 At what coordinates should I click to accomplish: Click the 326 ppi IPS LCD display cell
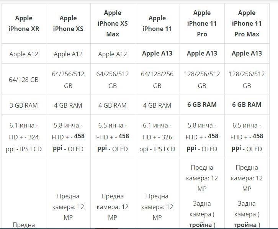[x=157, y=137]
